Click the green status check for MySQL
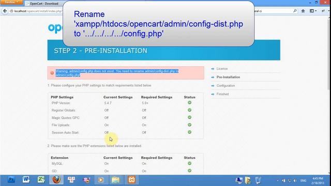The image size is (331, 186). (190, 163)
